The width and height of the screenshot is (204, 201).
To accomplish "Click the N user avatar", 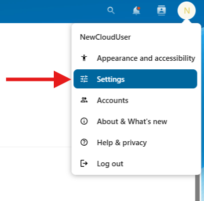I will [186, 11].
